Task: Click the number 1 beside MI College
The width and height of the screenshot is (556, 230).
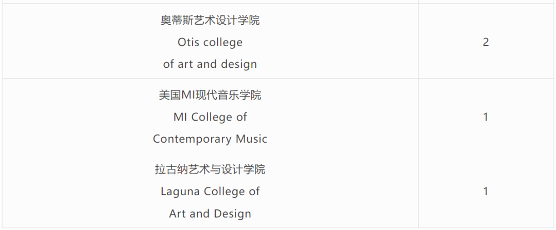Action: (x=486, y=117)
